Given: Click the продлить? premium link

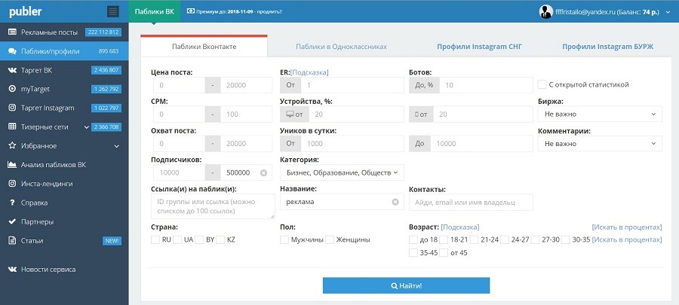Looking at the screenshot, I should click(x=269, y=11).
